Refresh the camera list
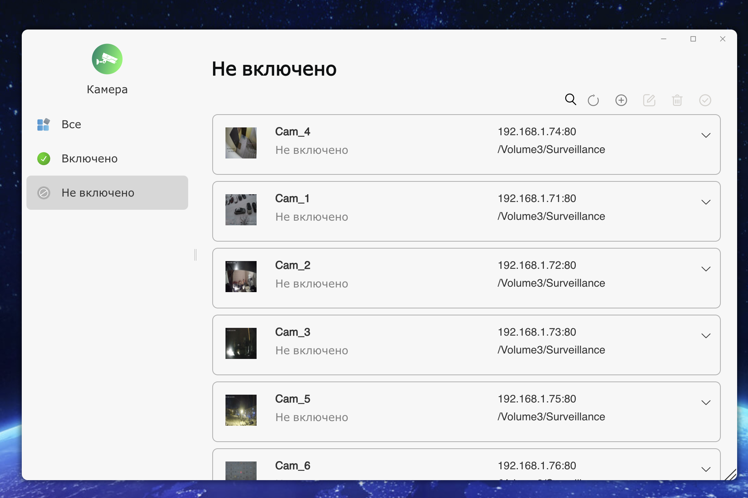The height and width of the screenshot is (498, 748). tap(593, 100)
